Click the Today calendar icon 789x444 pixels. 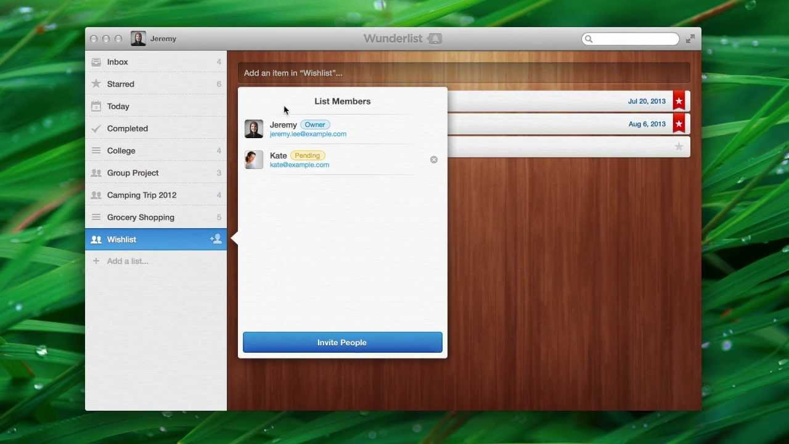tap(96, 106)
